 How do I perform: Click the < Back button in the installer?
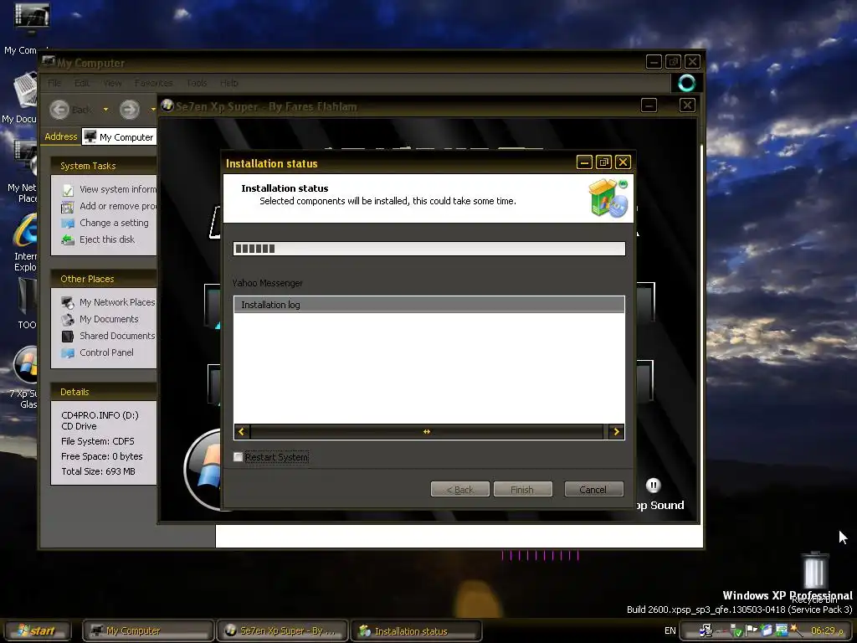point(459,489)
